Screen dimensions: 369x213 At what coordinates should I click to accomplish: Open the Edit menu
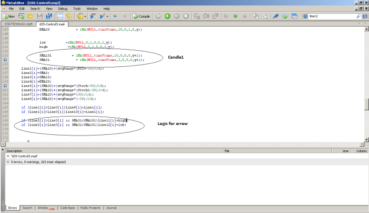coord(22,8)
